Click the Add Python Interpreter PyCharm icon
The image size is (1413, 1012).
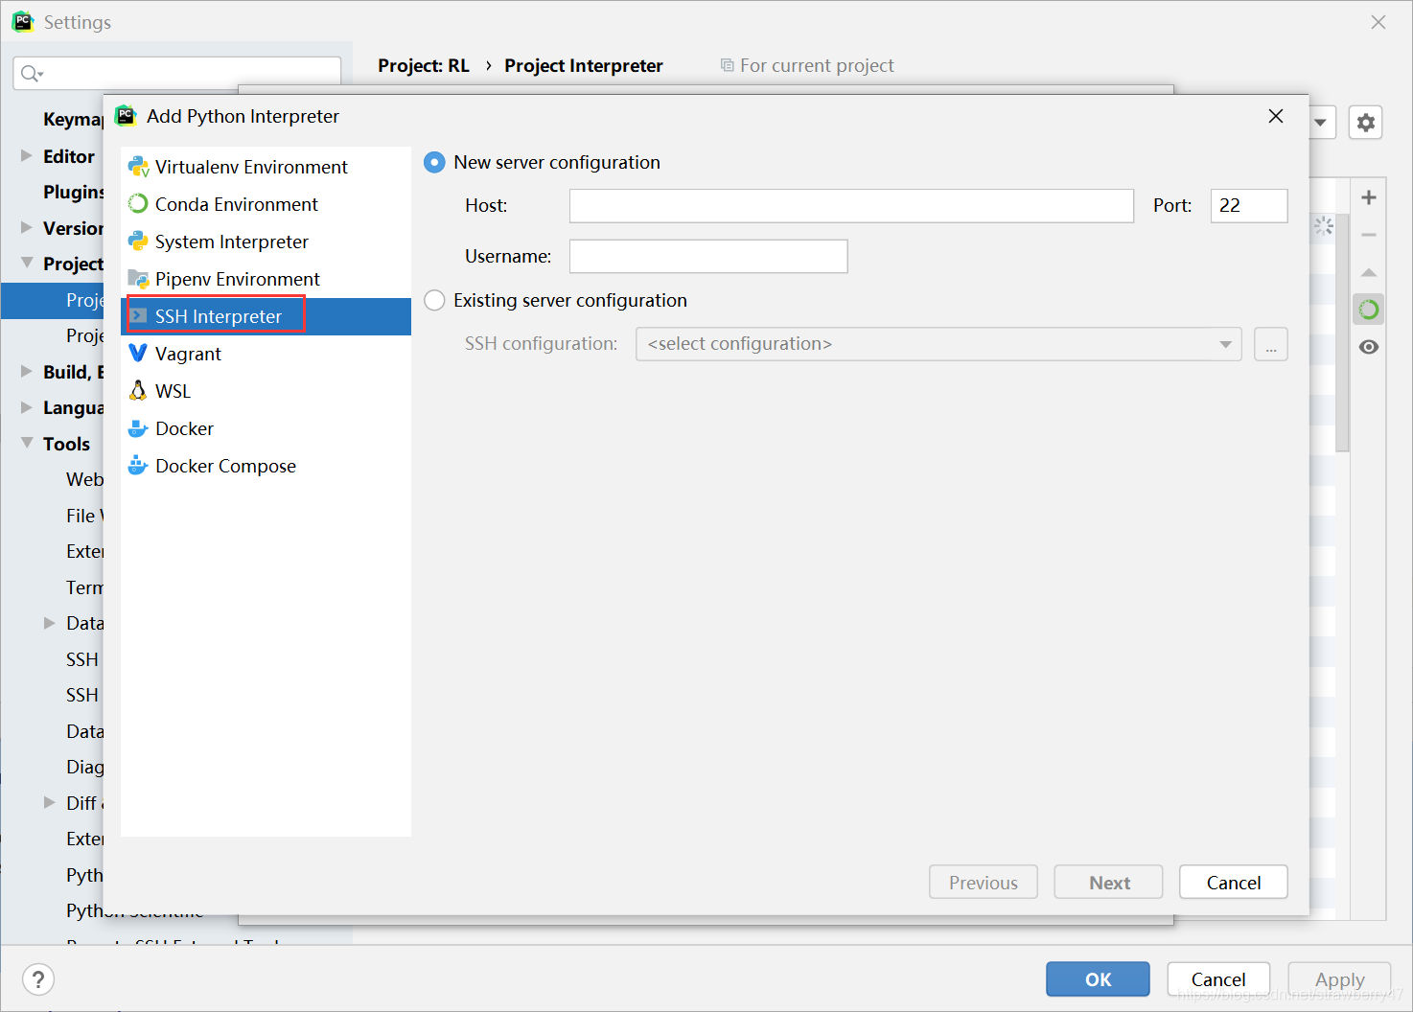(126, 116)
